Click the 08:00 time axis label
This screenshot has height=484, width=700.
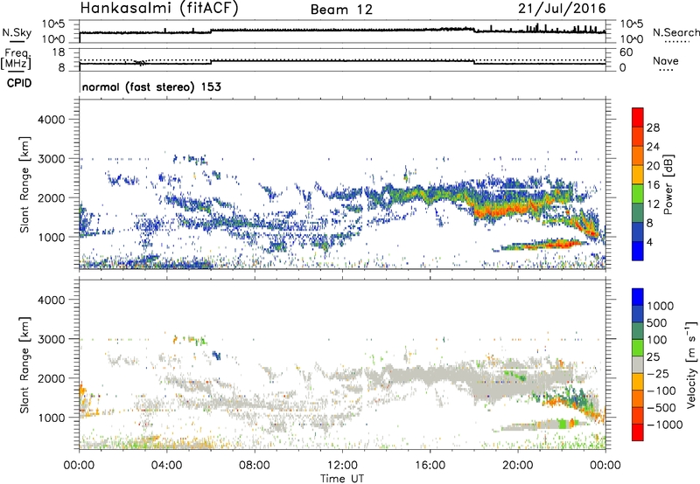point(255,466)
